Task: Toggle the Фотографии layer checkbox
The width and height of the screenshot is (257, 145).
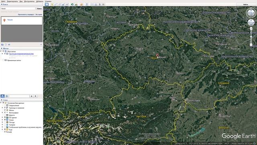Action: tap(5, 113)
